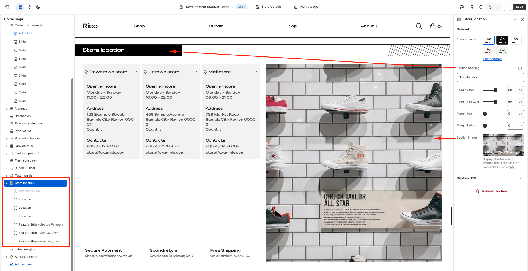Expand the New Arrivals section
This screenshot has height=271, width=528.
(x=6, y=146)
